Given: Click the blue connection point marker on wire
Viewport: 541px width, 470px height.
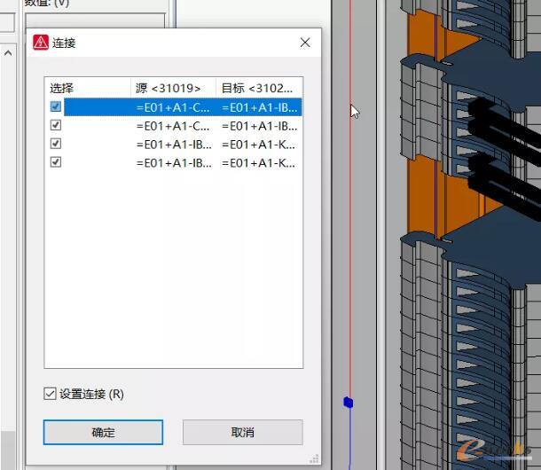Looking at the screenshot, I should click(349, 403).
